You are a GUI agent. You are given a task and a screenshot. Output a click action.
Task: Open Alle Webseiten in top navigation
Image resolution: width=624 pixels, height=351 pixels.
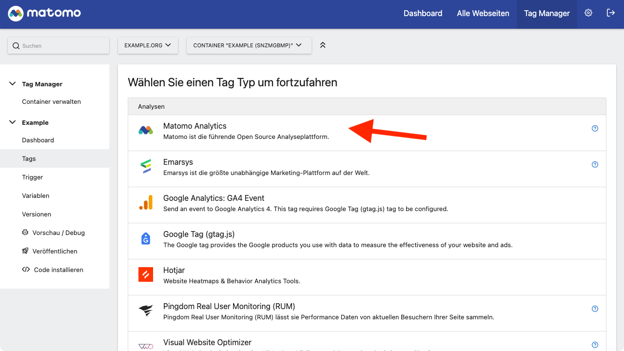pyautogui.click(x=483, y=14)
